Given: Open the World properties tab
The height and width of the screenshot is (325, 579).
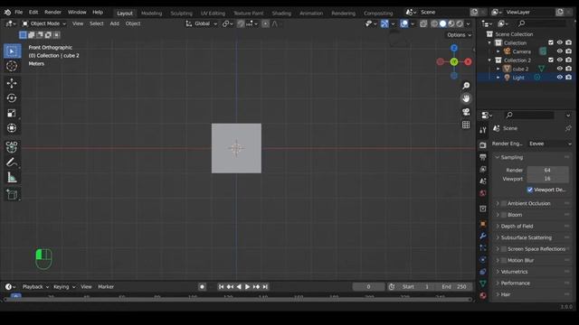Looking at the screenshot, I should (483, 193).
